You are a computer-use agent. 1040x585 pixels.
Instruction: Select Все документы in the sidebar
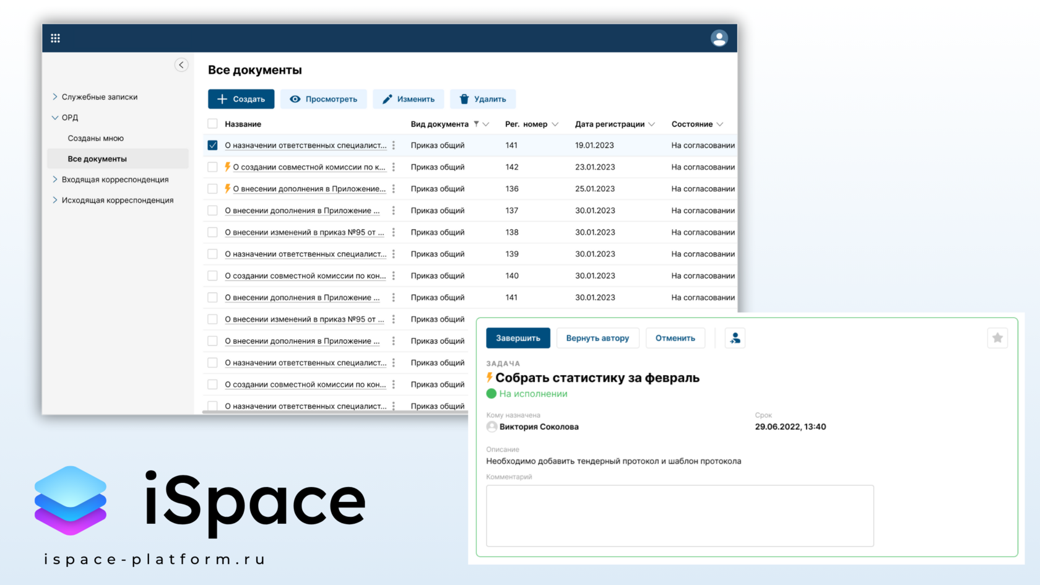(118, 159)
